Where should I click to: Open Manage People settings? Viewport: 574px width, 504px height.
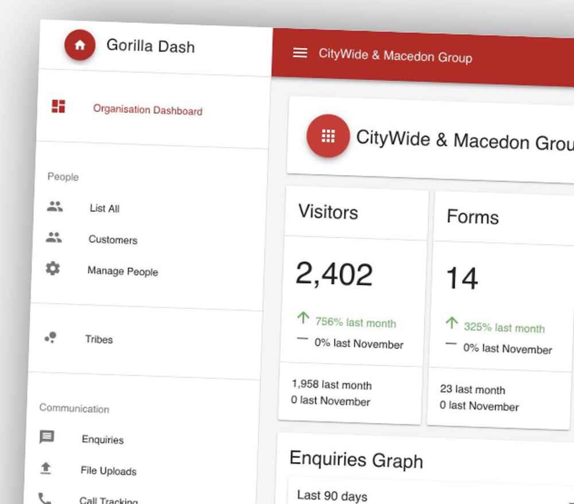point(123,271)
